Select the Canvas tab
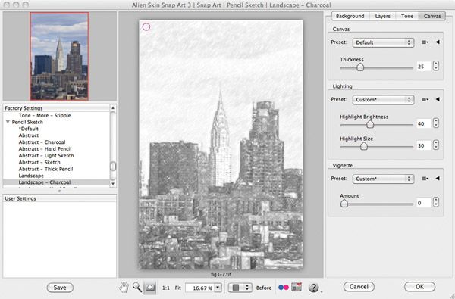The height and width of the screenshot is (299, 455). (x=432, y=16)
